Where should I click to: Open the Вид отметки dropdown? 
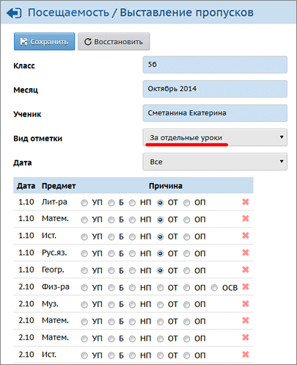click(215, 137)
